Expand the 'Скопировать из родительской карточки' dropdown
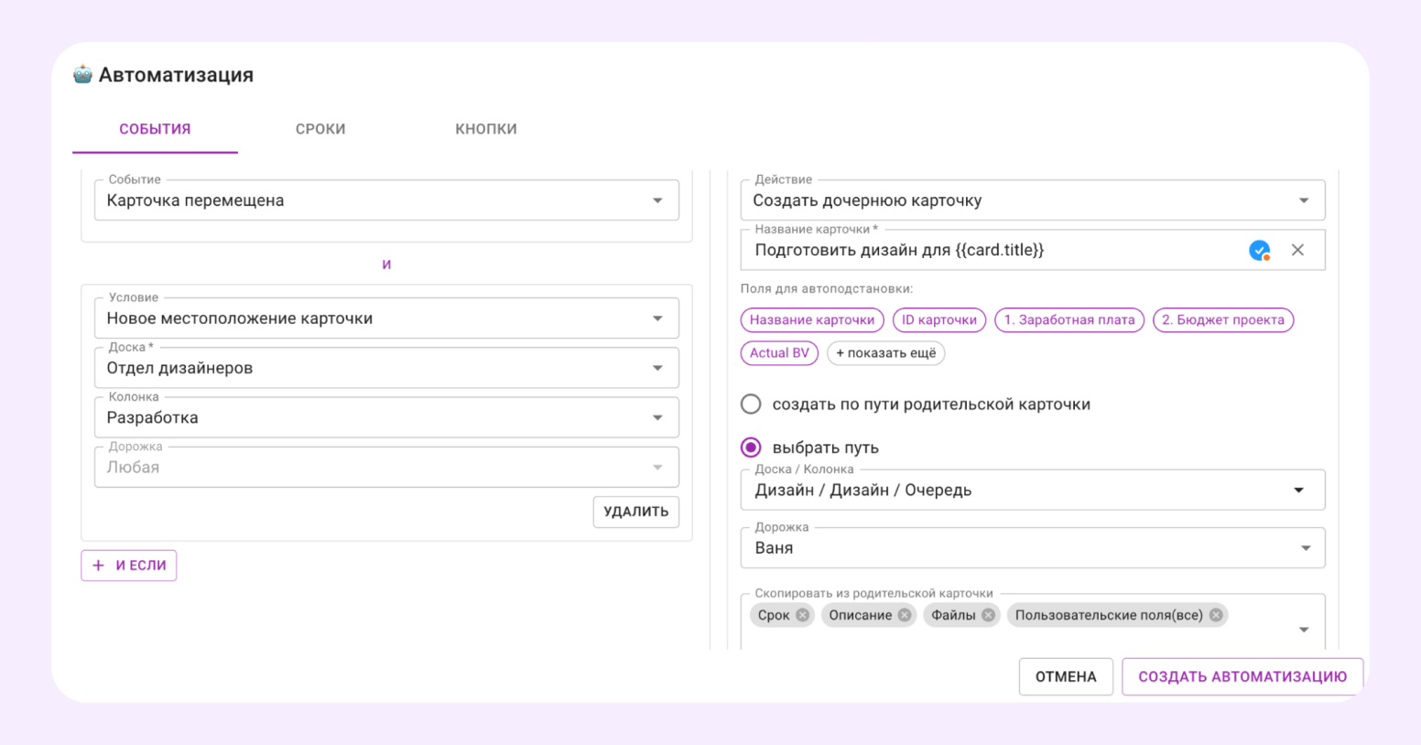 (1304, 630)
